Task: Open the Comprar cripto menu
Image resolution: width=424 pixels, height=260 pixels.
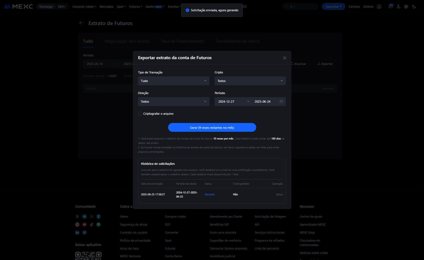Action: [84, 7]
